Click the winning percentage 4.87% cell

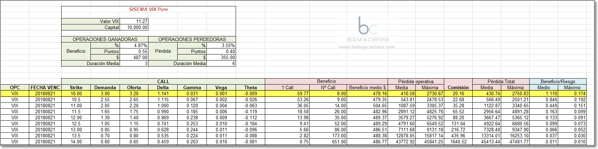pos(134,45)
